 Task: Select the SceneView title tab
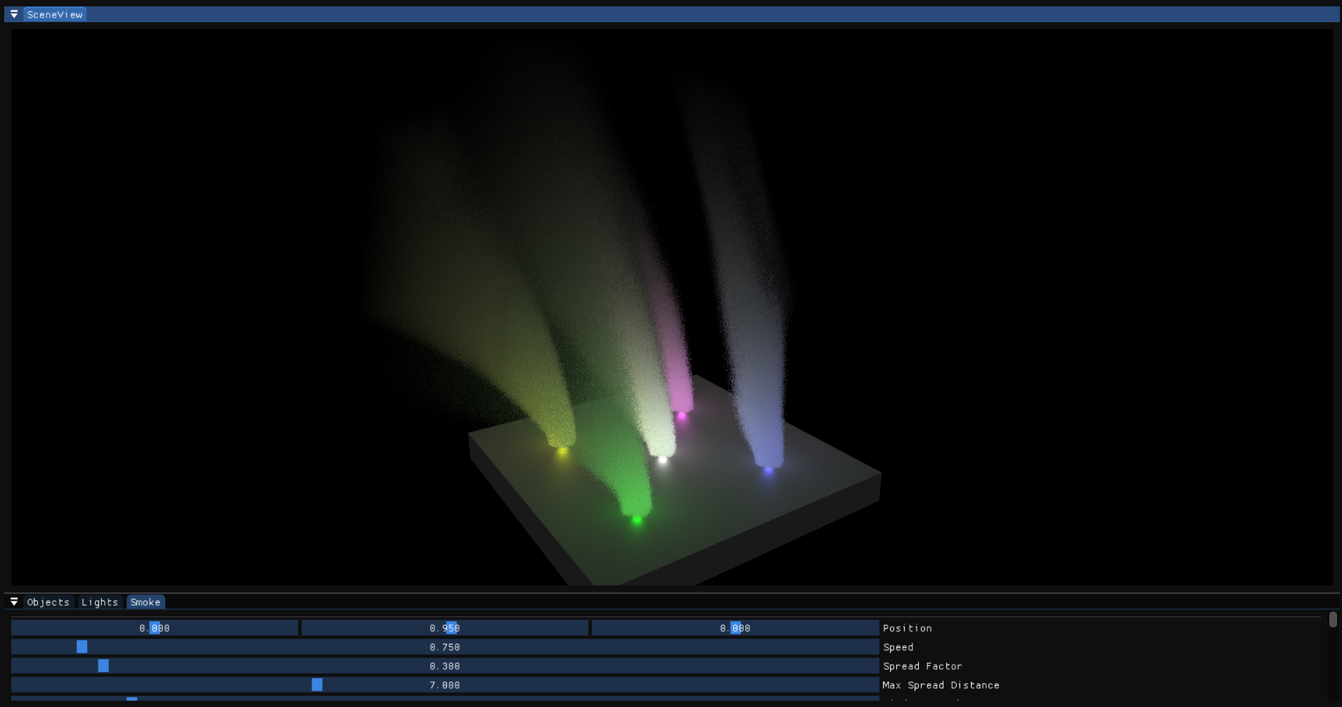click(55, 14)
